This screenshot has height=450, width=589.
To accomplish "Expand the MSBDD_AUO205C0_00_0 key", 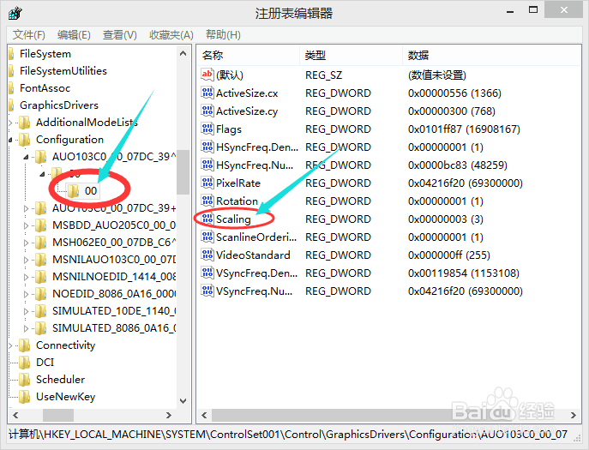I will (26, 225).
